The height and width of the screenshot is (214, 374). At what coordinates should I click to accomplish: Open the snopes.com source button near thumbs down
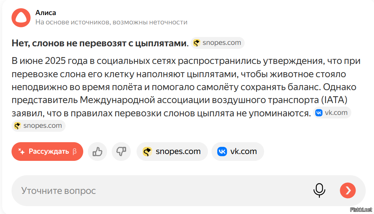click(x=172, y=152)
